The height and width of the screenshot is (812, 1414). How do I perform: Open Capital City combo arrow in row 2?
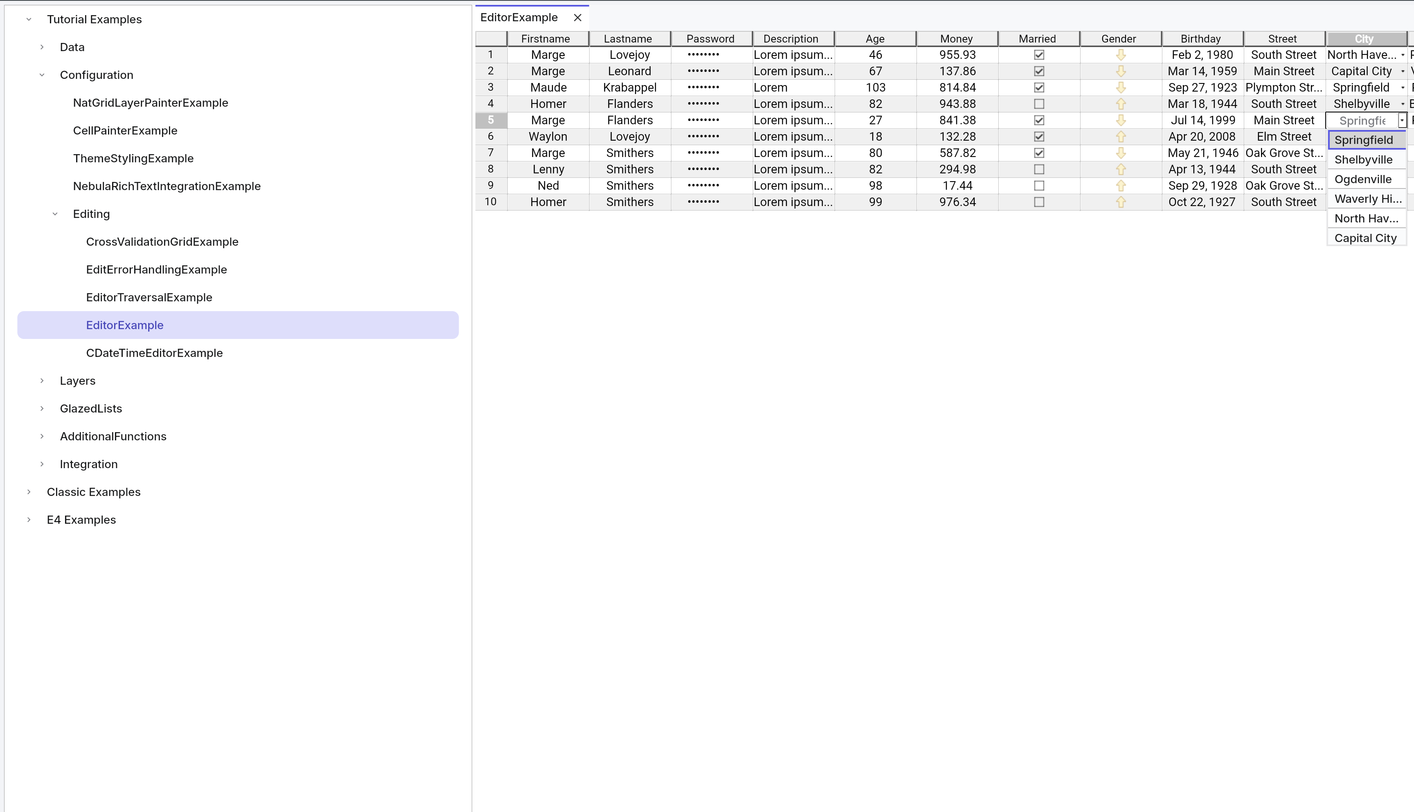1402,72
